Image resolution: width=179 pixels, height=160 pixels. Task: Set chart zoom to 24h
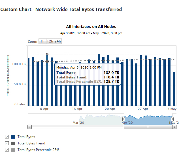[x=58, y=41]
